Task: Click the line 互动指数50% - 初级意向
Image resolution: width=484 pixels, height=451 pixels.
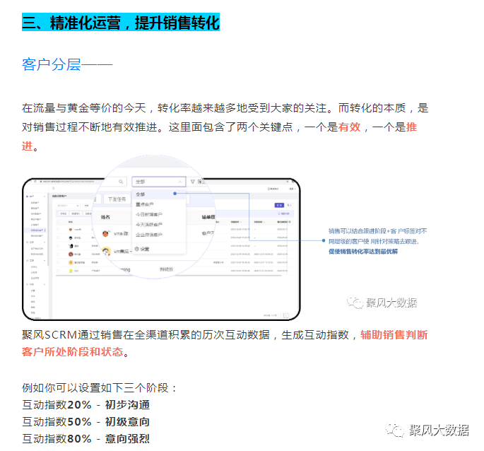Action: click(85, 421)
